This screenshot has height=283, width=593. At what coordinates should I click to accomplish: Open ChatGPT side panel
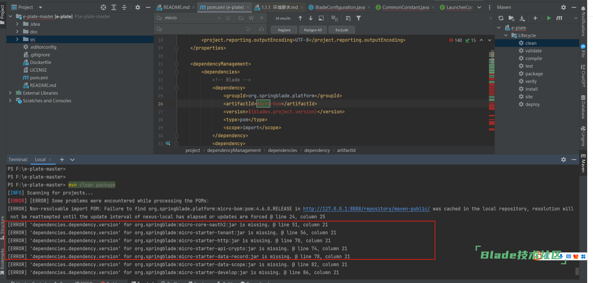coord(583,76)
